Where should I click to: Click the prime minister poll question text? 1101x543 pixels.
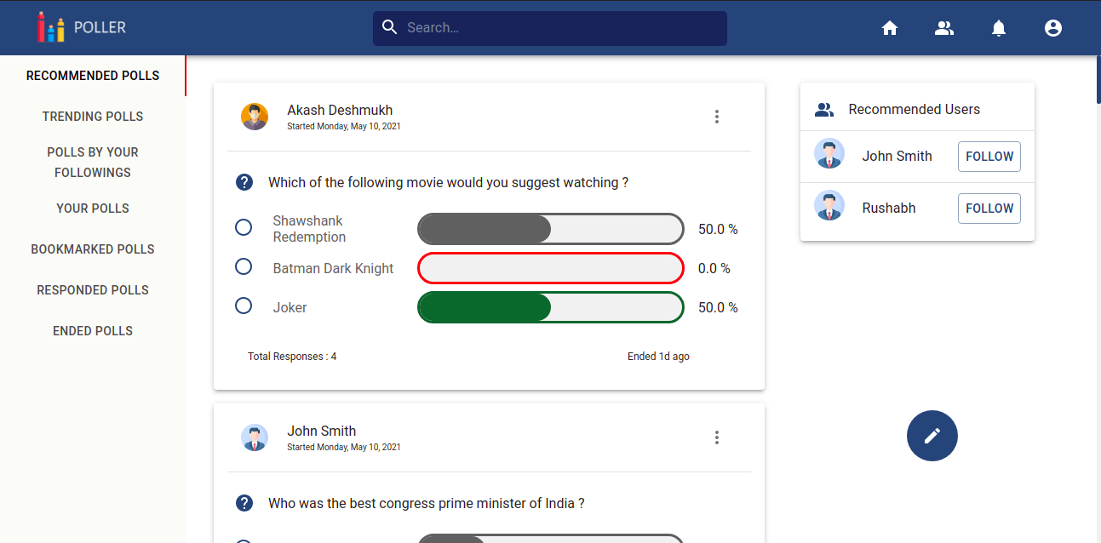point(427,503)
